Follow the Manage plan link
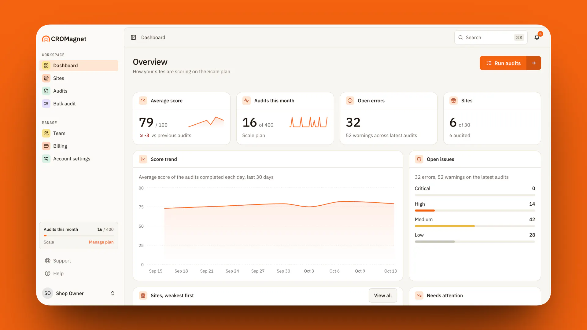 pyautogui.click(x=101, y=242)
